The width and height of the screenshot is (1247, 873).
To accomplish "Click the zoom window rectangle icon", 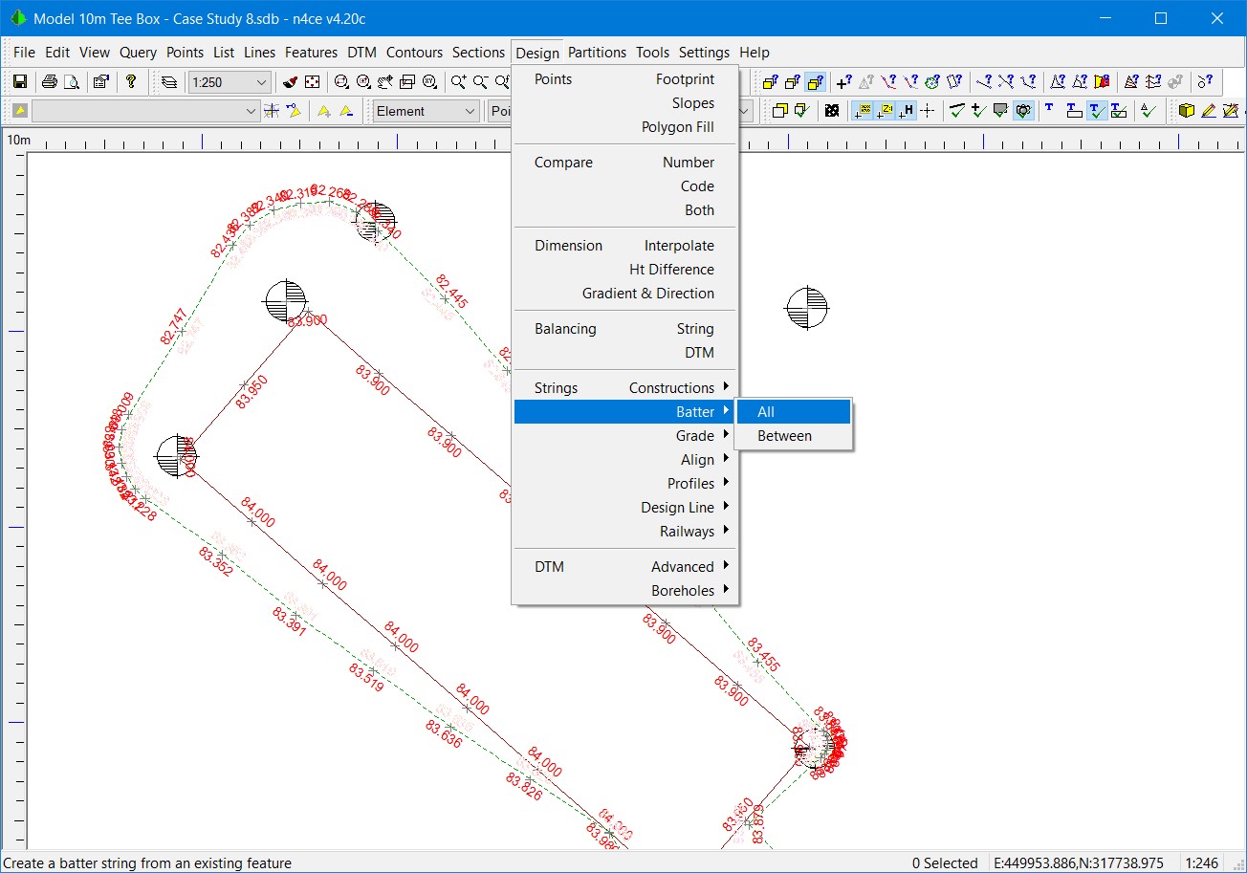I will (407, 82).
